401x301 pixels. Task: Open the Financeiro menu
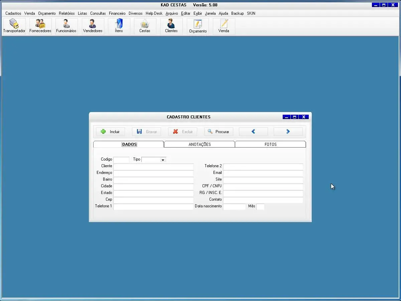tap(117, 13)
